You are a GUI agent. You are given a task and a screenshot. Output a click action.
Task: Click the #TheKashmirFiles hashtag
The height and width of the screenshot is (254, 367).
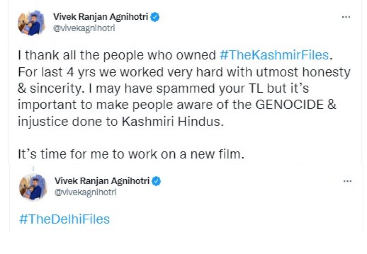[x=274, y=55]
